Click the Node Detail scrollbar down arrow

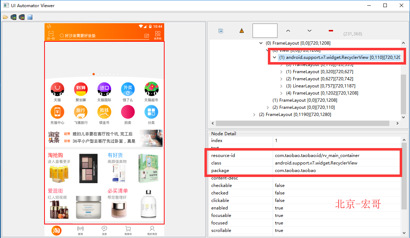(404, 233)
